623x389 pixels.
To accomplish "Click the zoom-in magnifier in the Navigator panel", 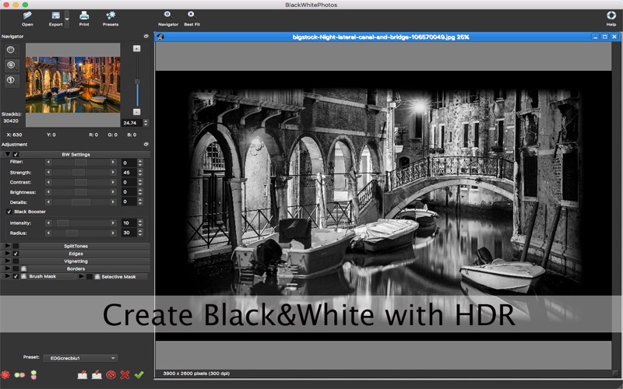I will pyautogui.click(x=11, y=50).
